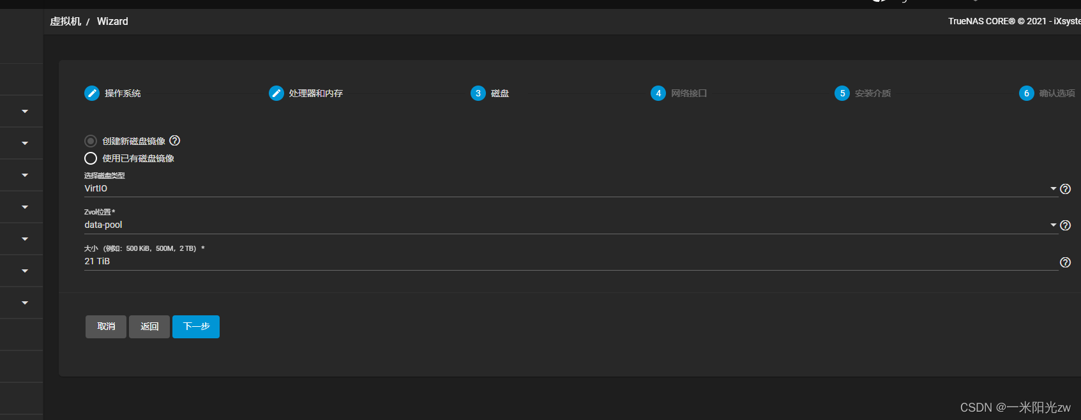Screen dimensions: 1081x420
Task: Click step 4 circle icon for 网络接口
Action: click(x=658, y=93)
